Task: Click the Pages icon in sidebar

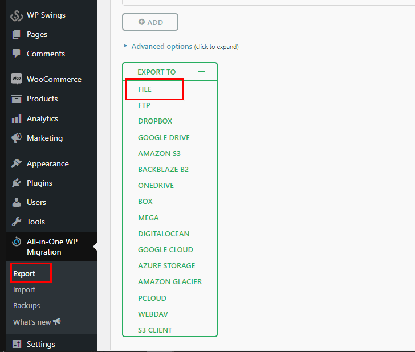Action: click(17, 34)
